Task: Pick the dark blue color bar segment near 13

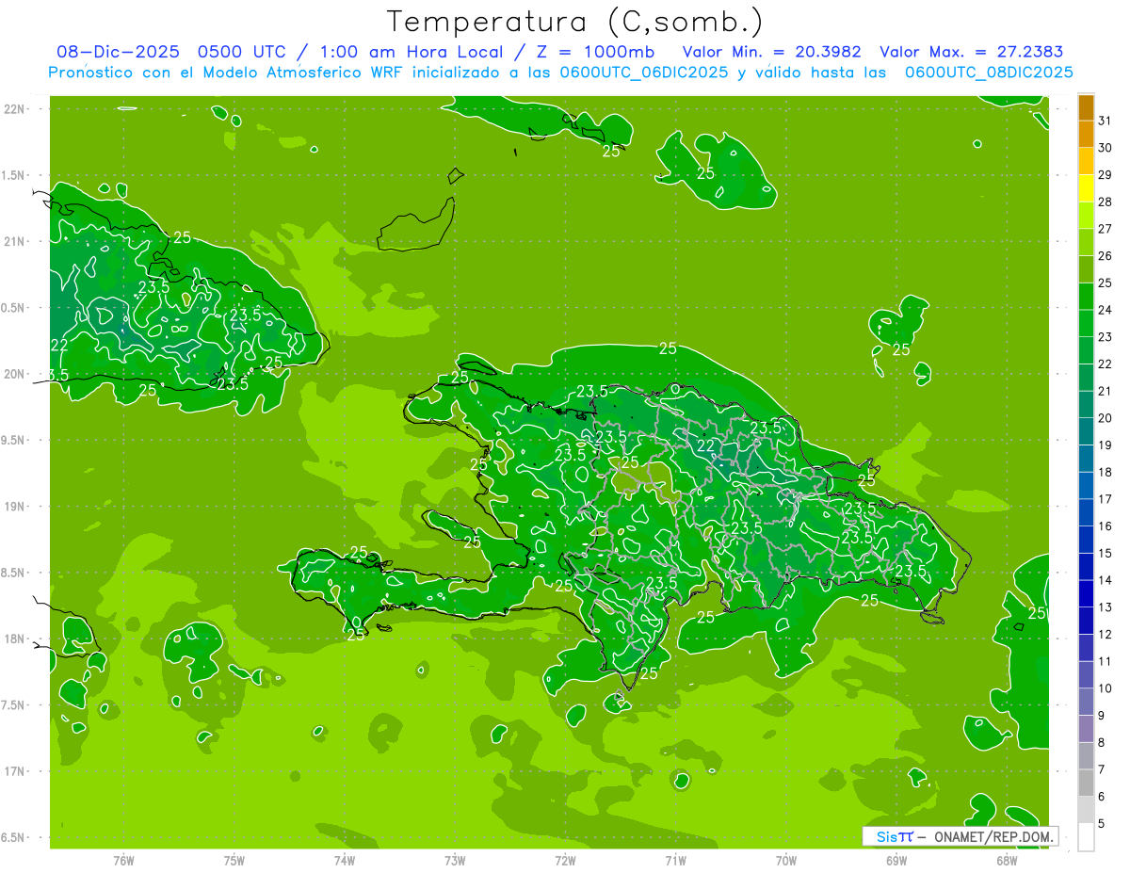Action: point(1086,594)
